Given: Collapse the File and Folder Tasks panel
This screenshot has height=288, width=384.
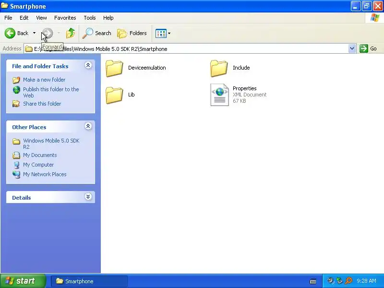Looking at the screenshot, I should (88, 65).
